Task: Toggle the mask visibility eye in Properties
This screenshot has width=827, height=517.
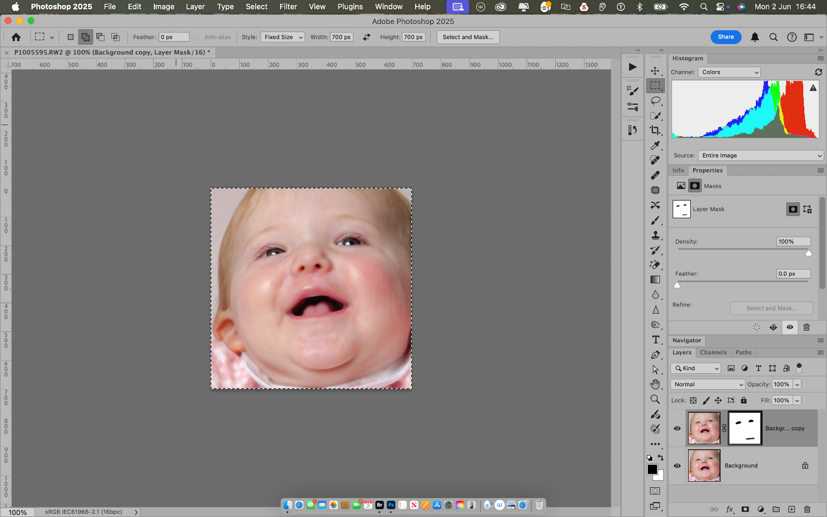Action: pos(790,327)
